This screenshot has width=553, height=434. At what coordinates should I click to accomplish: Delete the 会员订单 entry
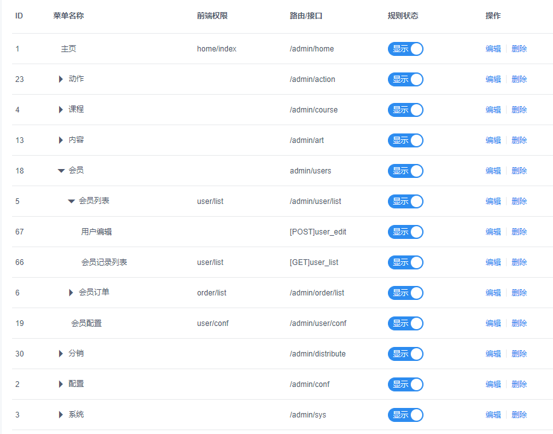519,292
